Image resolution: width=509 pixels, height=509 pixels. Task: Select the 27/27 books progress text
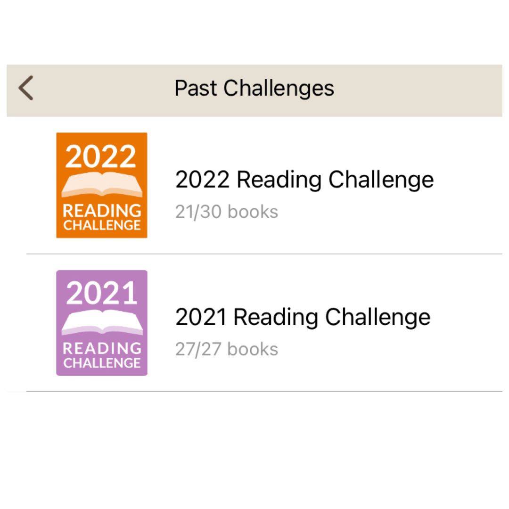(x=226, y=349)
